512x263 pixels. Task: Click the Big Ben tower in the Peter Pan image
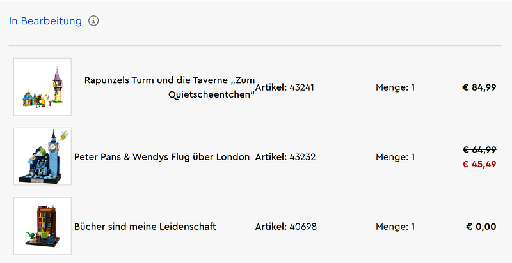pos(53,153)
